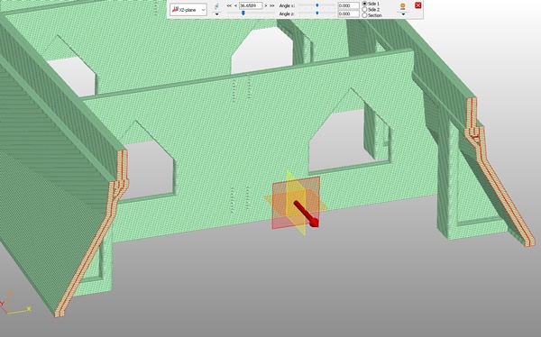Click the < single step back button
This screenshot has height=337, width=541.
(x=235, y=6)
